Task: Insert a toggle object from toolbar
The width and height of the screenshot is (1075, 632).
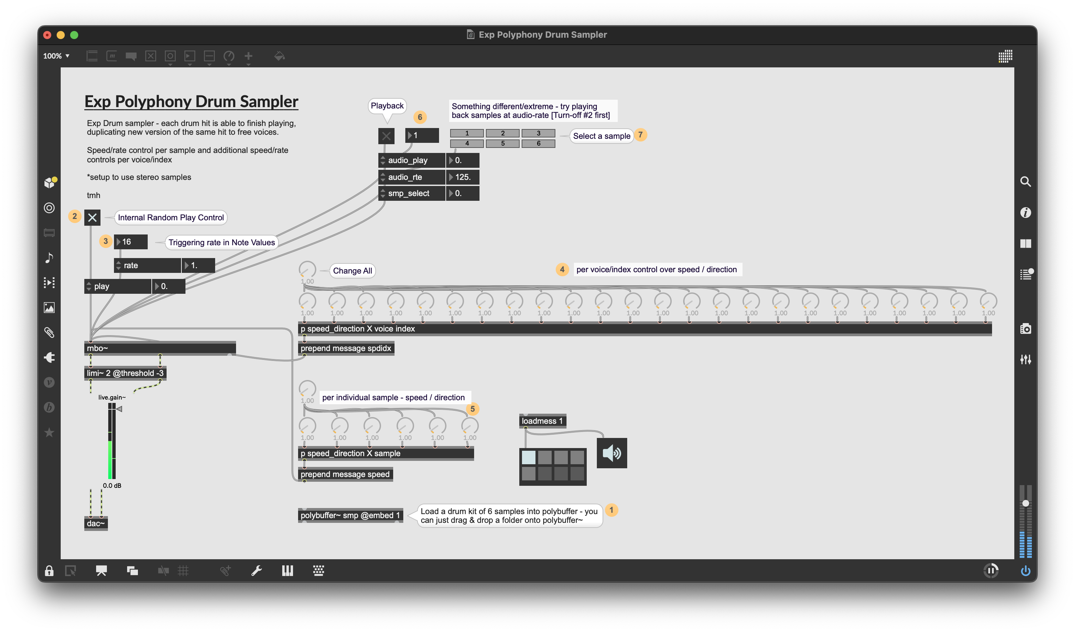Action: pos(151,56)
